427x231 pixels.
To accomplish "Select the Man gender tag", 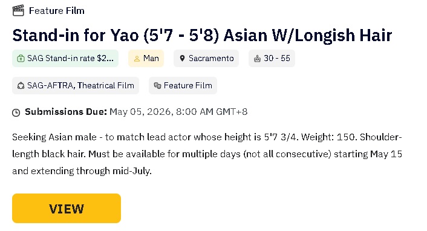I will point(146,58).
